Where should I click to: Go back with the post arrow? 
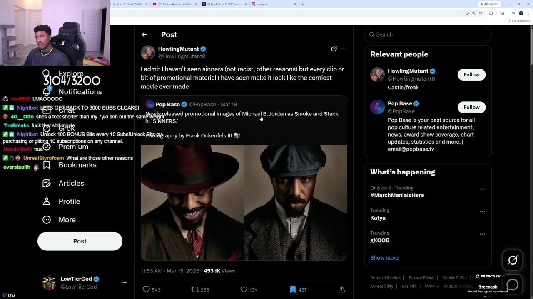[144, 35]
